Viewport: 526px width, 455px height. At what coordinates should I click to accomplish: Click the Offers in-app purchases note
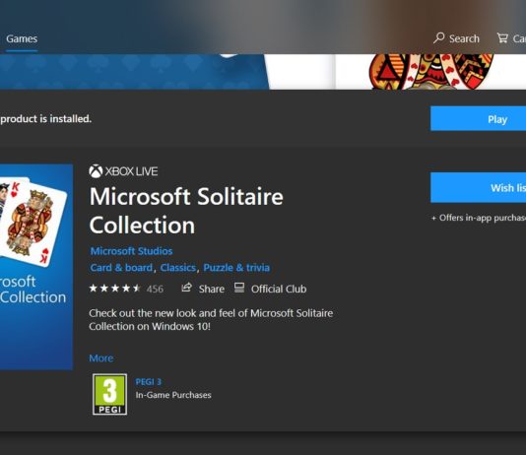479,218
